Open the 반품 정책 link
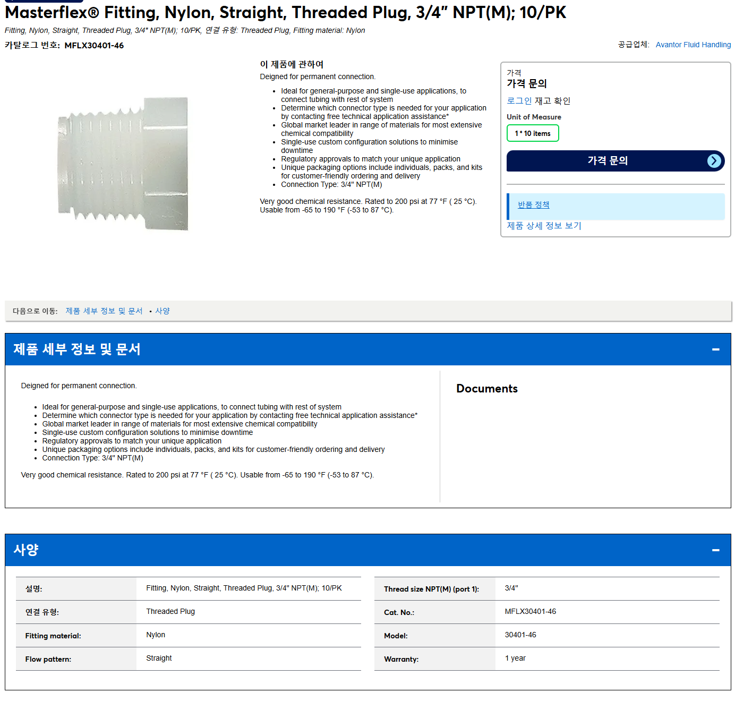This screenshot has width=735, height=701. [x=533, y=205]
